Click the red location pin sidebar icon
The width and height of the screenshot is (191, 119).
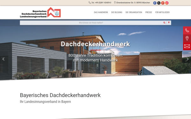click(x=187, y=38)
